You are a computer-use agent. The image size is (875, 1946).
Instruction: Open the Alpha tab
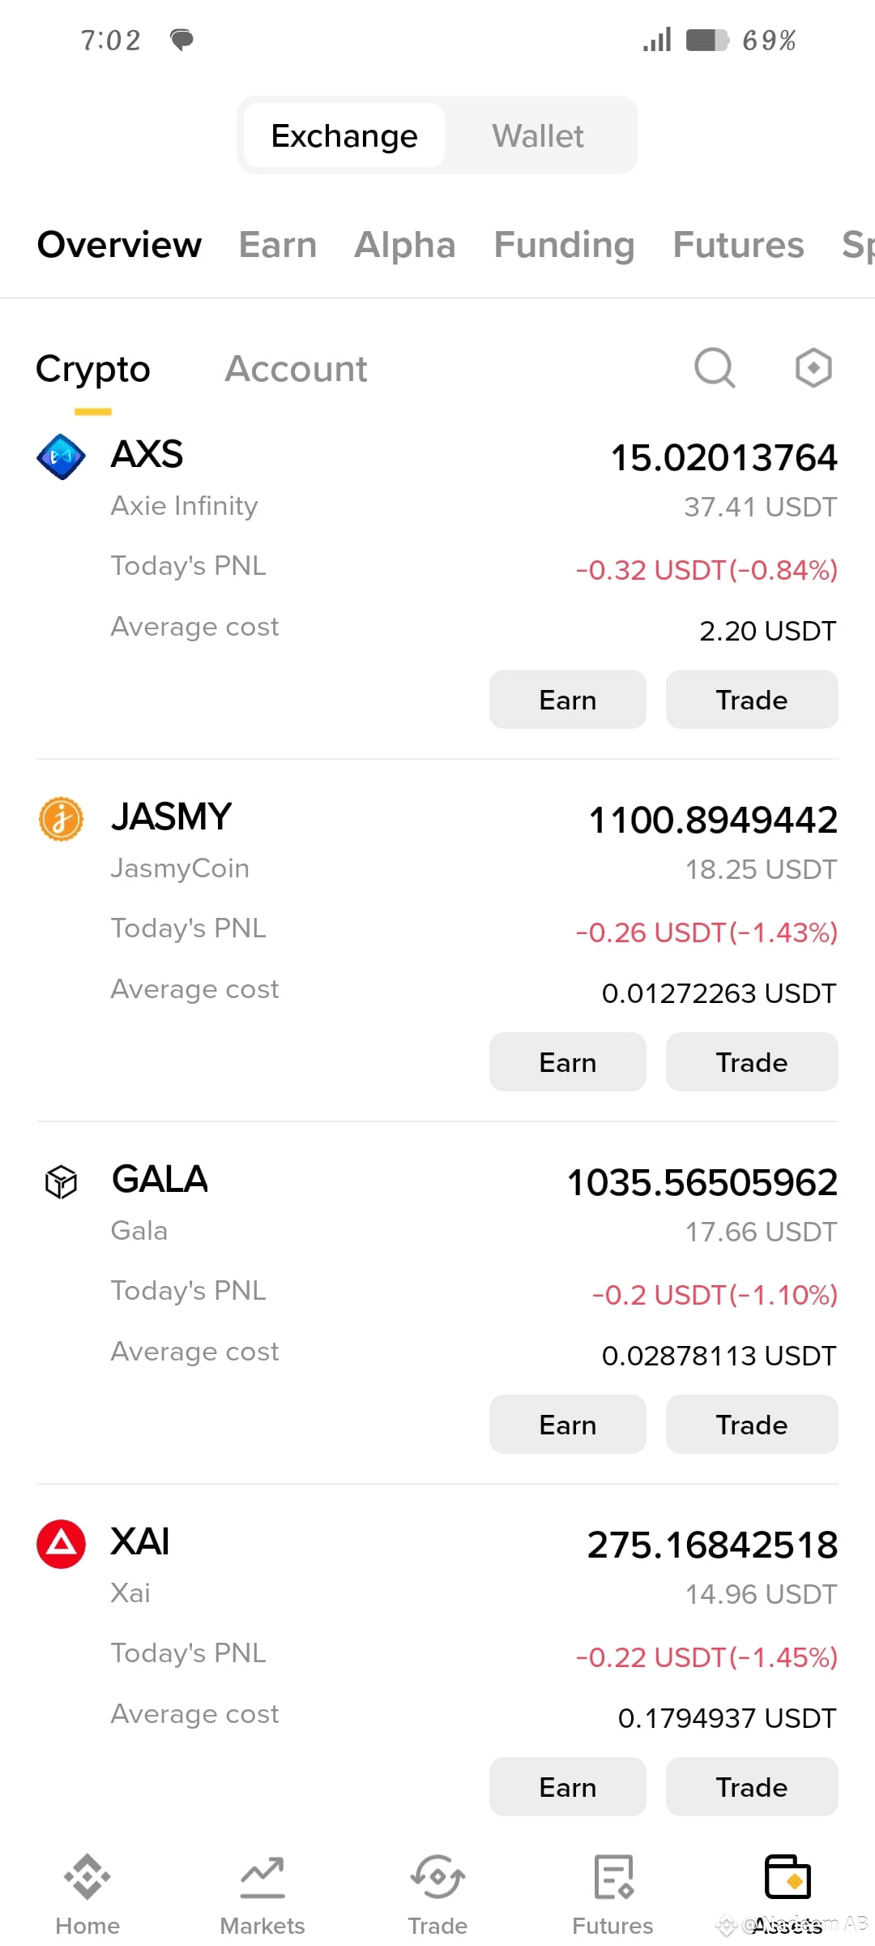point(405,245)
